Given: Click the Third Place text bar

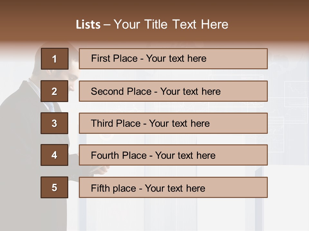Looking at the screenshot, I should click(173, 123).
